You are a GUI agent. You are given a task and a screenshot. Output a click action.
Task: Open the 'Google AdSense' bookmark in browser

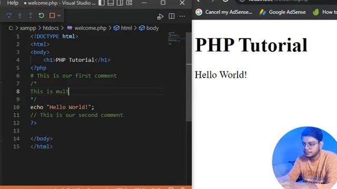[287, 12]
